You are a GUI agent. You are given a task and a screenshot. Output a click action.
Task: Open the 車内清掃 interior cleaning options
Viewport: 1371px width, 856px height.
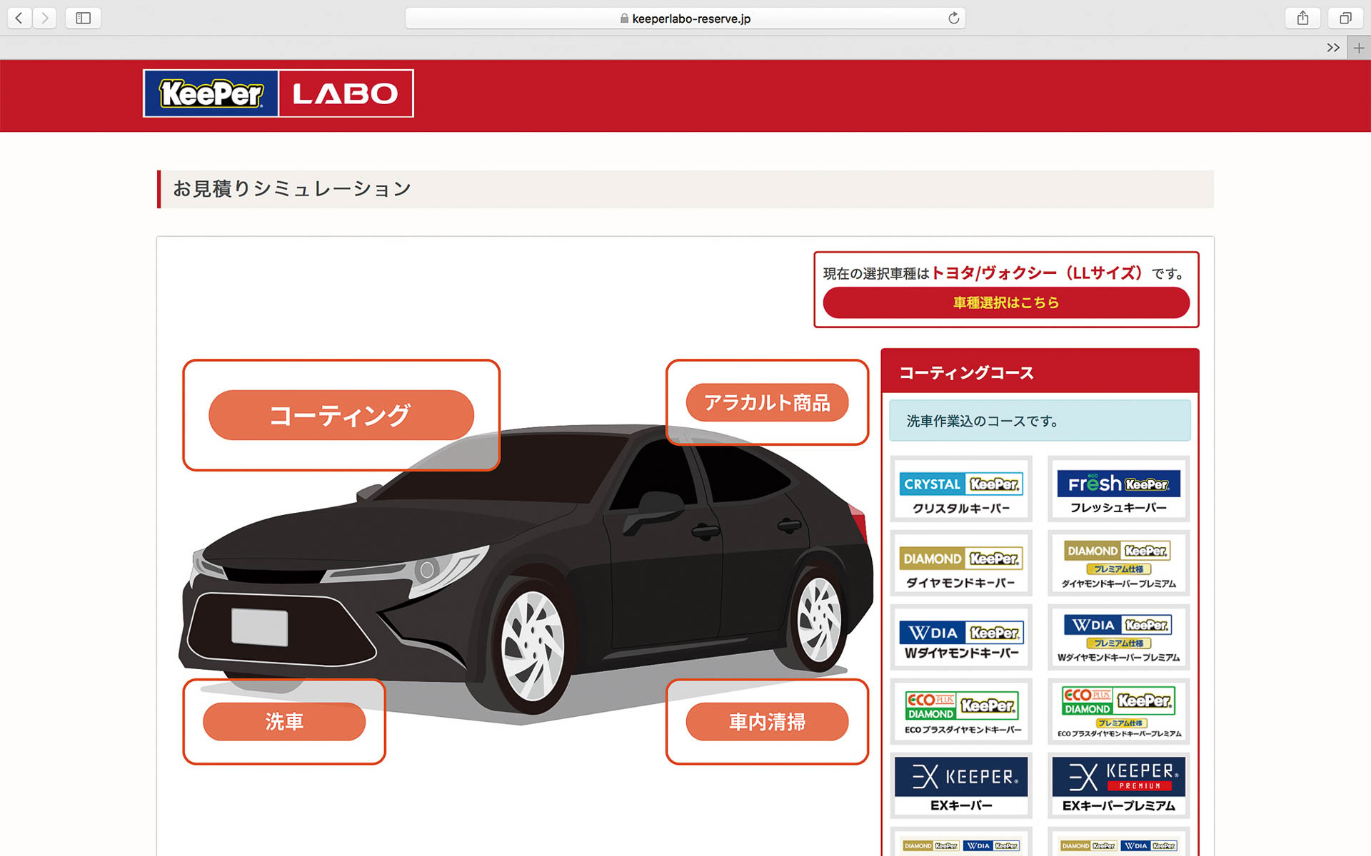[766, 721]
